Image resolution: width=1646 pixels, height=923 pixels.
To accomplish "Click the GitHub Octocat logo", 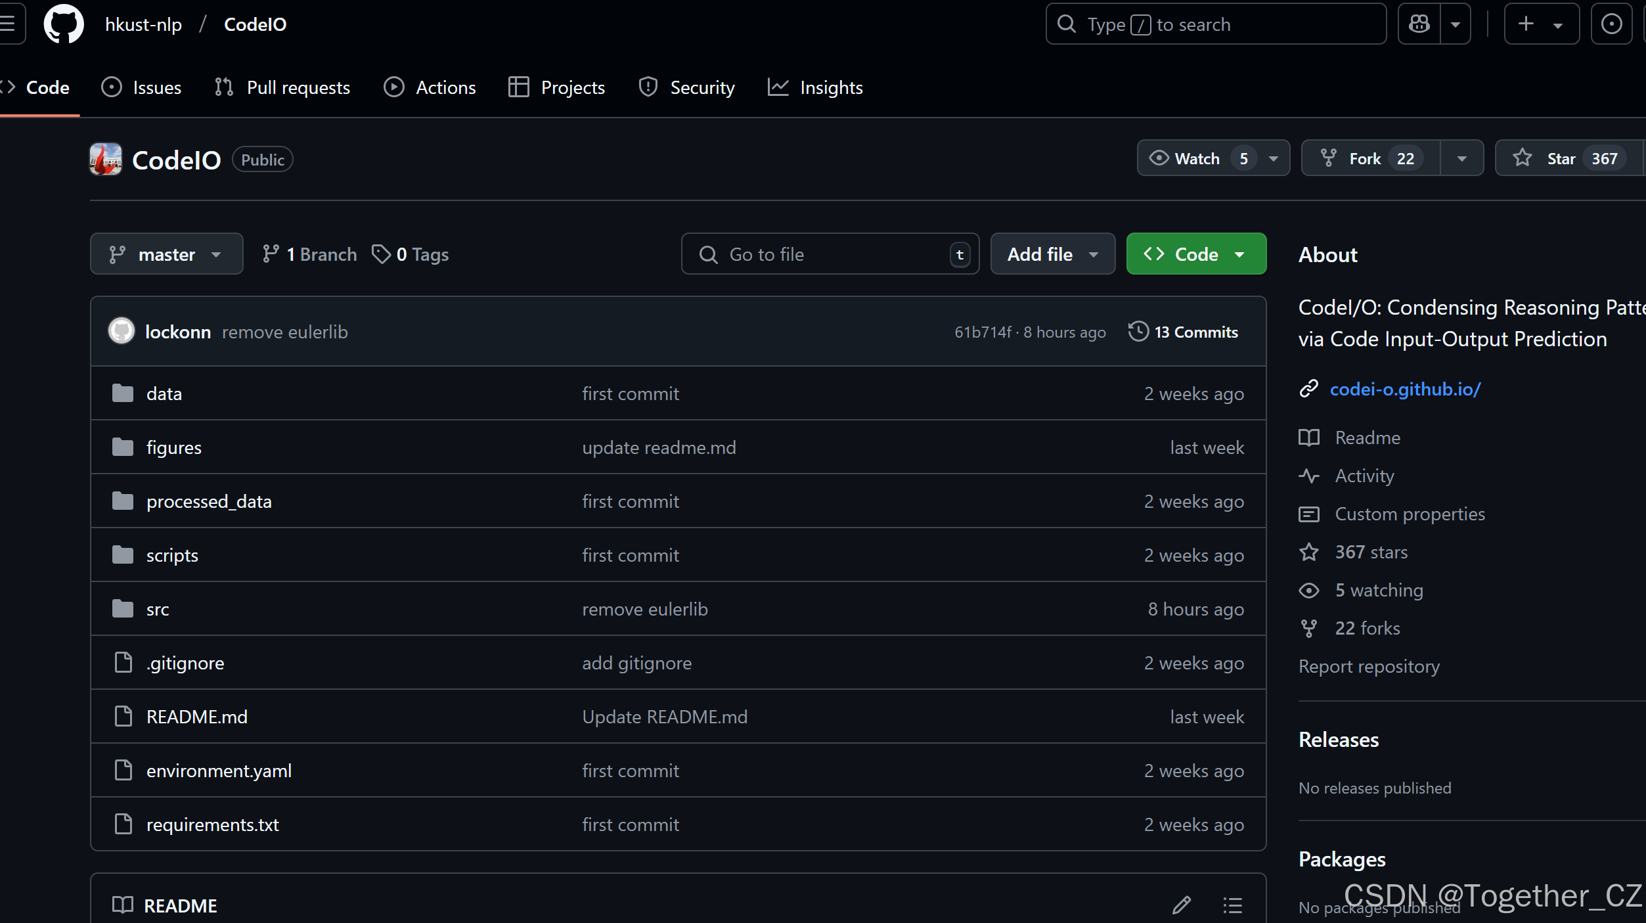I will point(64,24).
